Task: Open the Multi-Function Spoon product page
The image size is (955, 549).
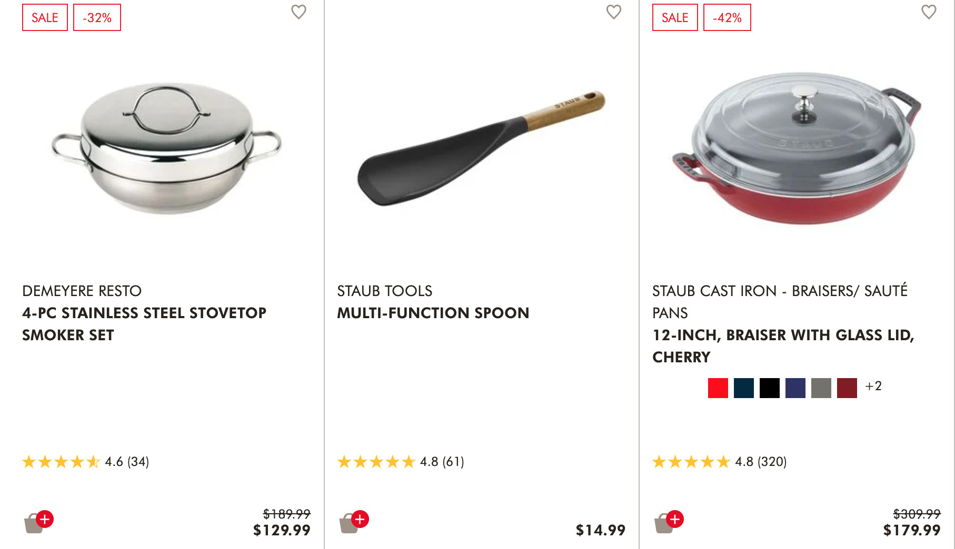Action: (x=433, y=313)
